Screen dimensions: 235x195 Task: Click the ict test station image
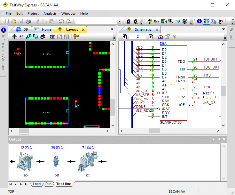88,161
